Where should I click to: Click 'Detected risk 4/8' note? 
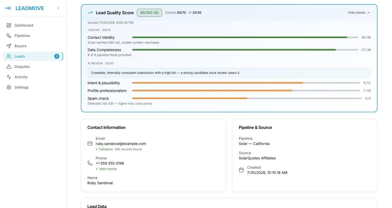(x=120, y=104)
